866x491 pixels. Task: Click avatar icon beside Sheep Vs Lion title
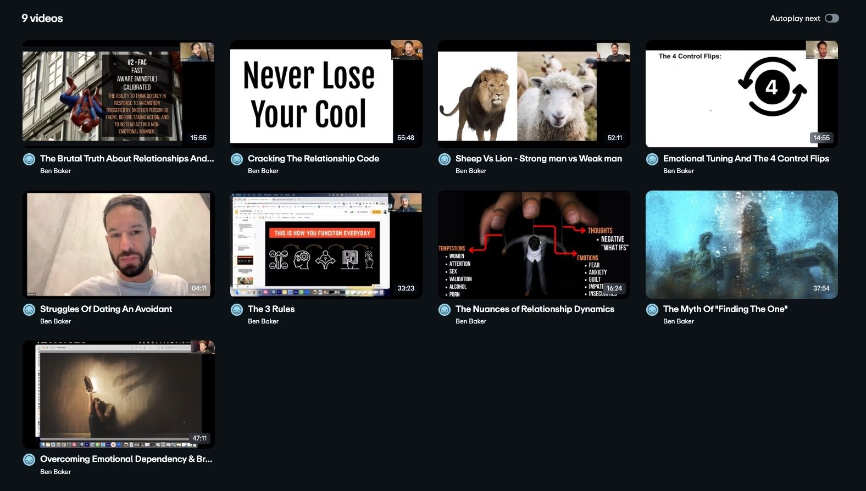445,159
